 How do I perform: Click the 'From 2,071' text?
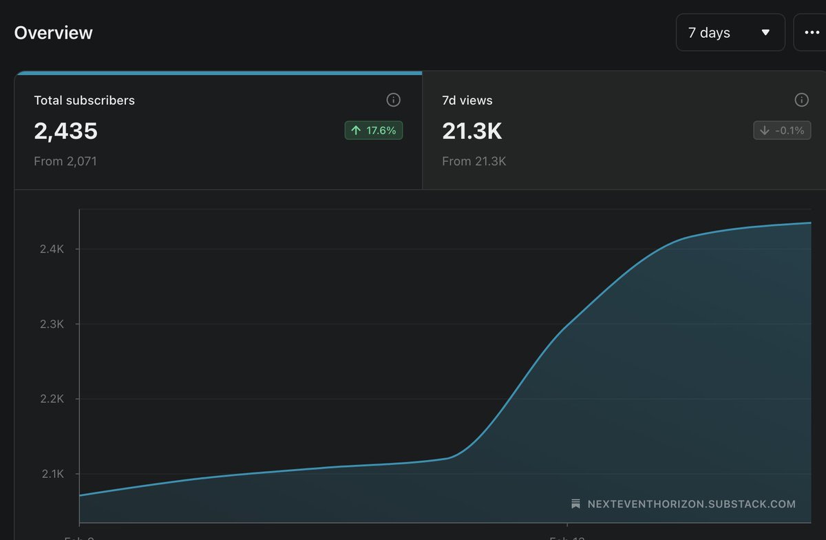click(65, 162)
